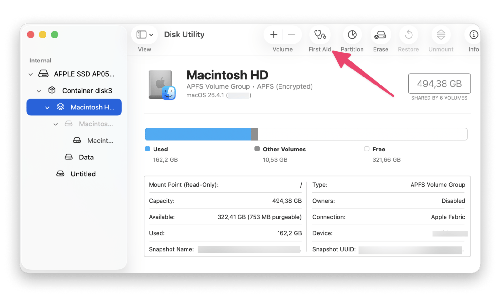
Task: Click the Container disk3 cube icon
Action: click(52, 90)
